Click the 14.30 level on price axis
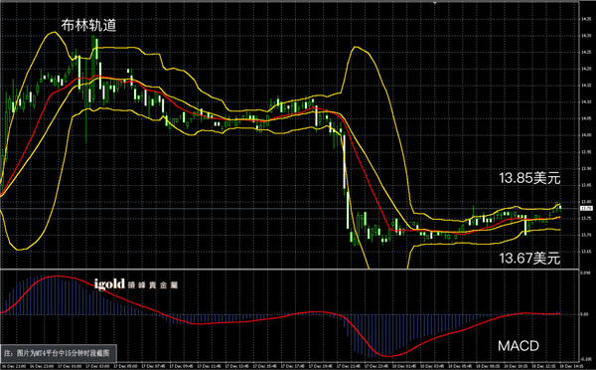Image resolution: width=596 pixels, height=370 pixels. pos(586,36)
